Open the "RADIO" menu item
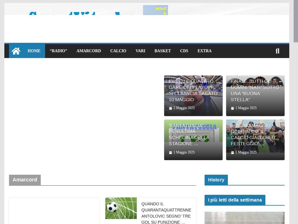Image resolution: width=298 pixels, height=224 pixels. (58, 51)
